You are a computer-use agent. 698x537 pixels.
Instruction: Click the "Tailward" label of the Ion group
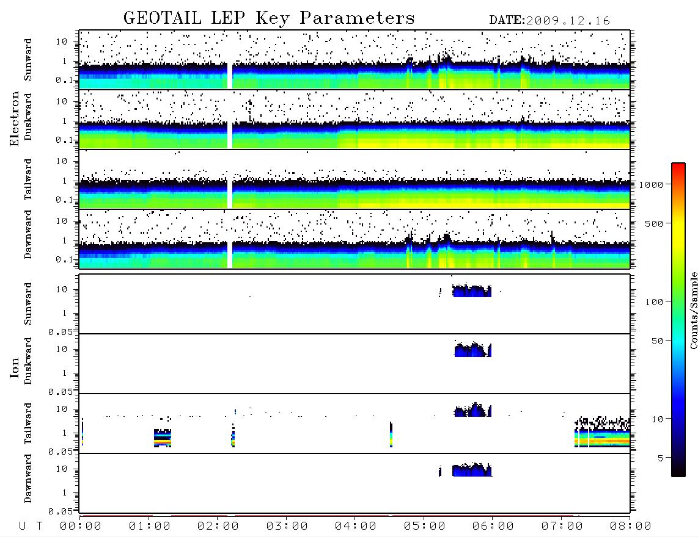point(28,423)
